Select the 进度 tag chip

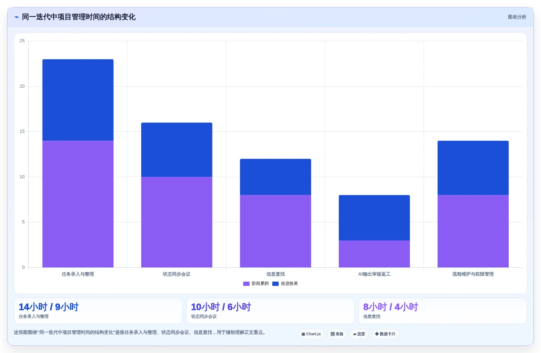(359, 334)
